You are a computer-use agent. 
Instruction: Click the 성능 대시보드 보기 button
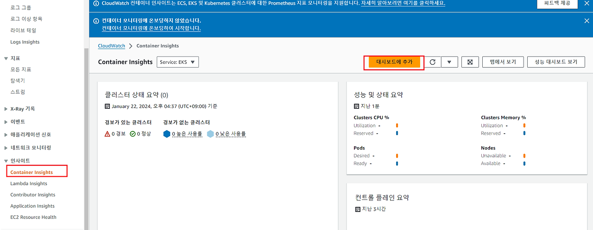(x=556, y=62)
